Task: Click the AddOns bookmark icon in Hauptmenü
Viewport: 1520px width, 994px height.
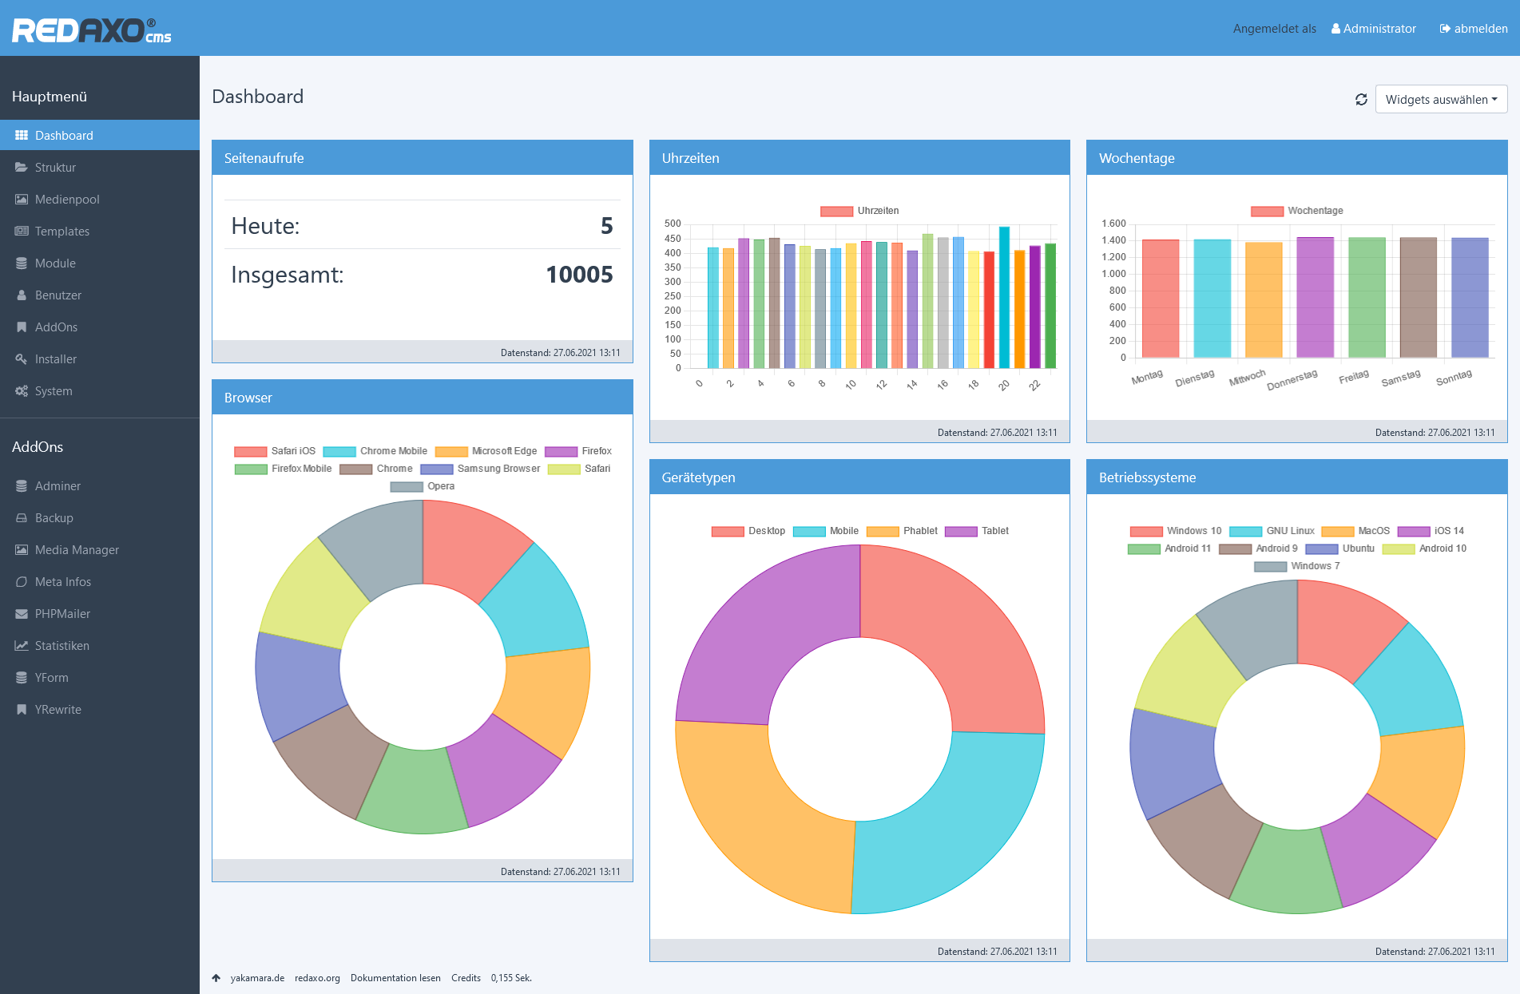Action: tap(22, 327)
